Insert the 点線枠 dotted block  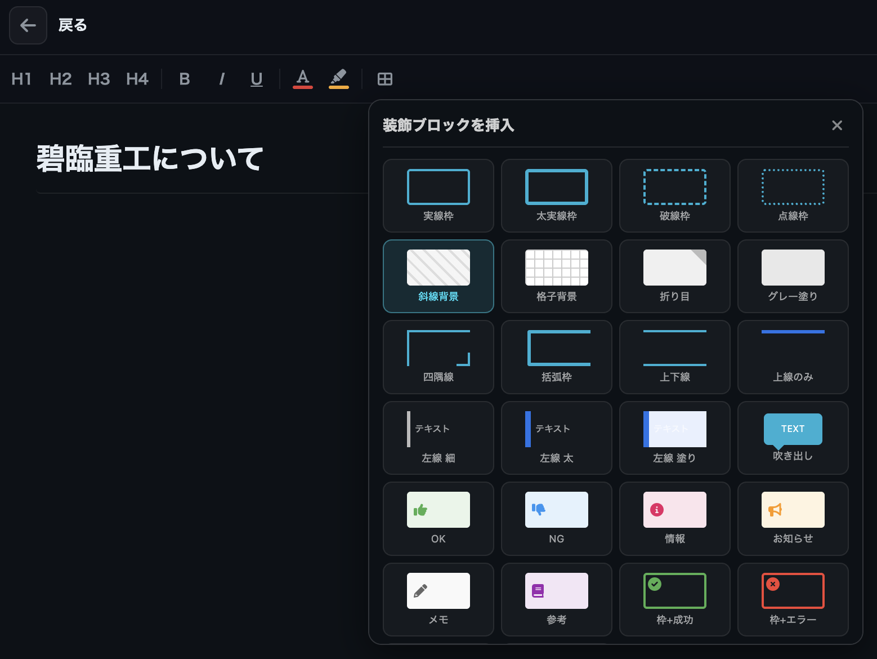tap(793, 195)
